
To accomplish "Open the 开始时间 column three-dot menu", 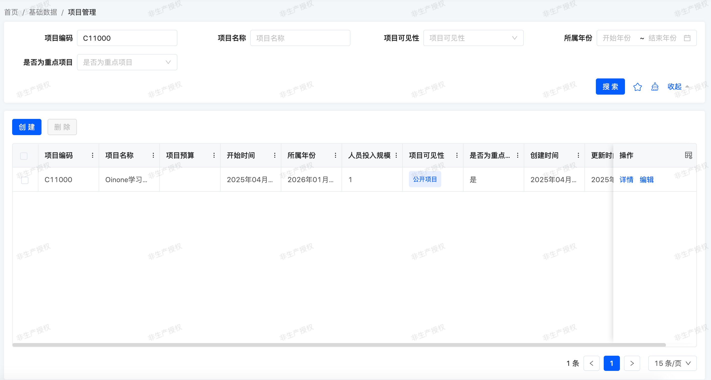I will coord(275,155).
